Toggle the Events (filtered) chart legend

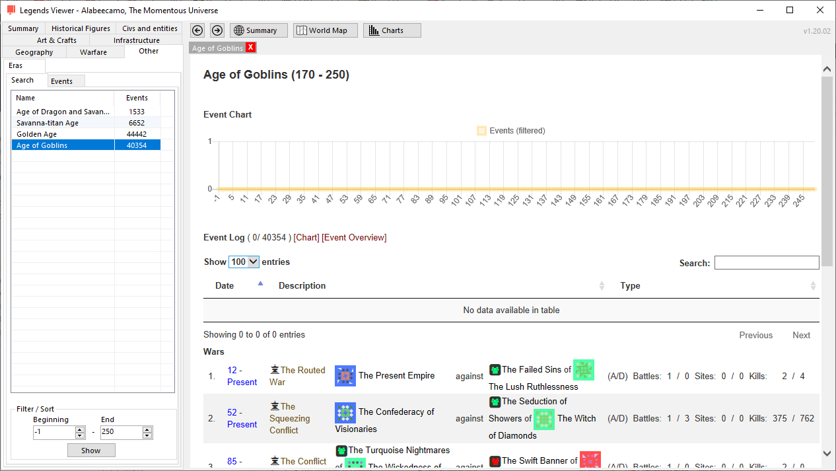[511, 131]
